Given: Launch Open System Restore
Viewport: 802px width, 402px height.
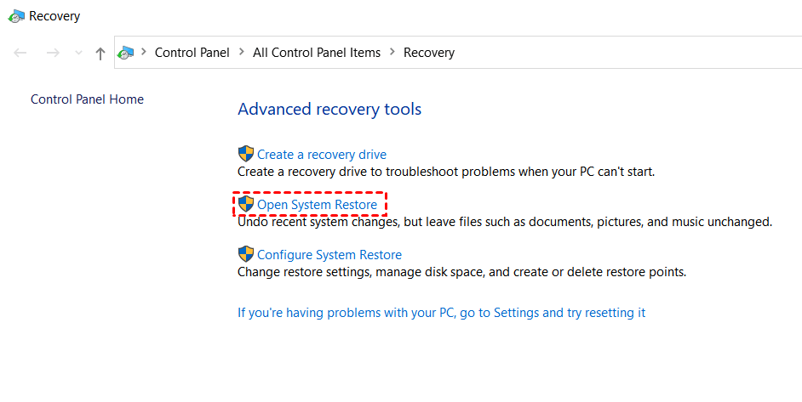Looking at the screenshot, I should click(317, 205).
